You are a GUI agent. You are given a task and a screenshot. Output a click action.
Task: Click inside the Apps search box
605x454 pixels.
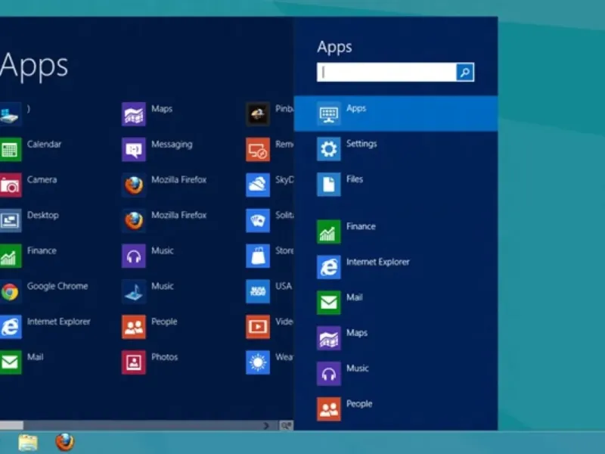pyautogui.click(x=386, y=72)
